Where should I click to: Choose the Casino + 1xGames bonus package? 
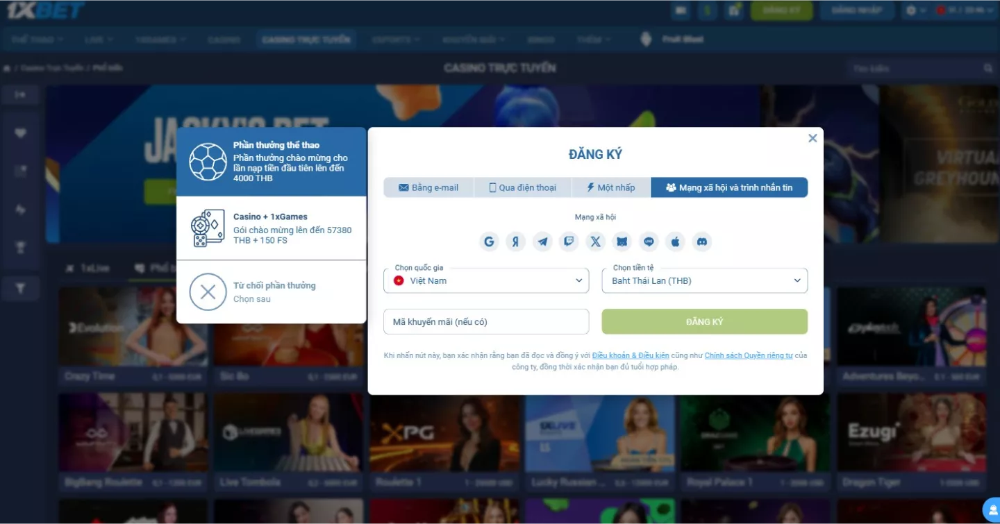[272, 229]
